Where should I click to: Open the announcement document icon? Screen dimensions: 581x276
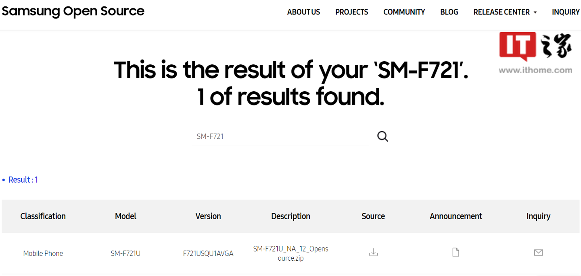456,253
